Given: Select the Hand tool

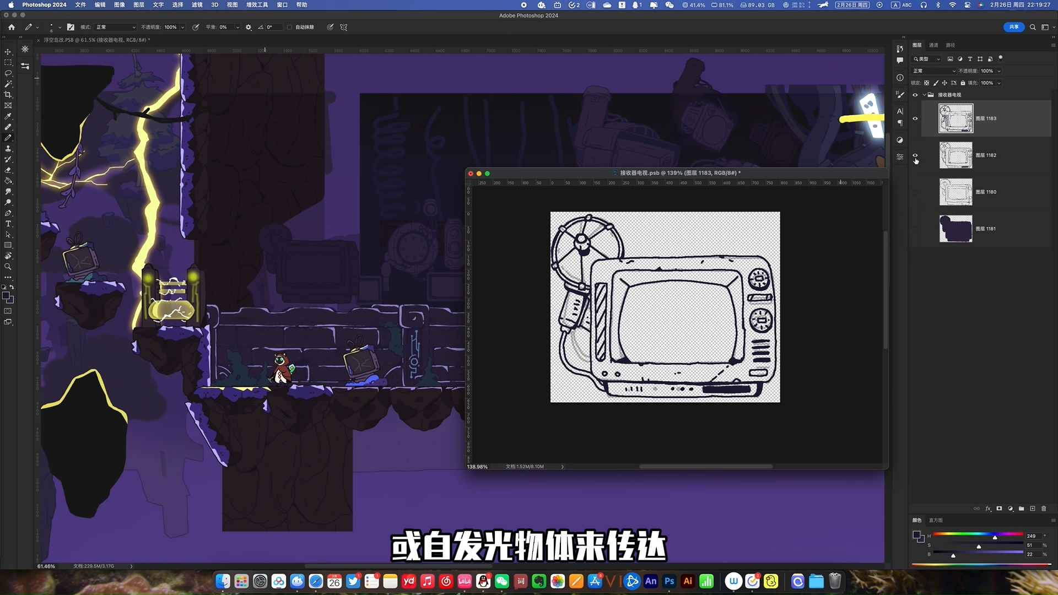Looking at the screenshot, I should pos(8,256).
